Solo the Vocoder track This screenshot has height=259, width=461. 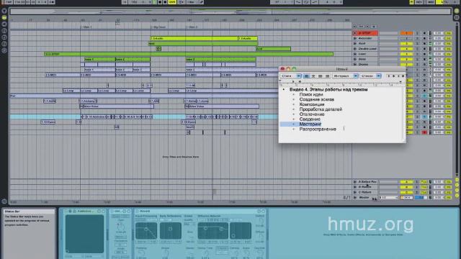coord(417,38)
